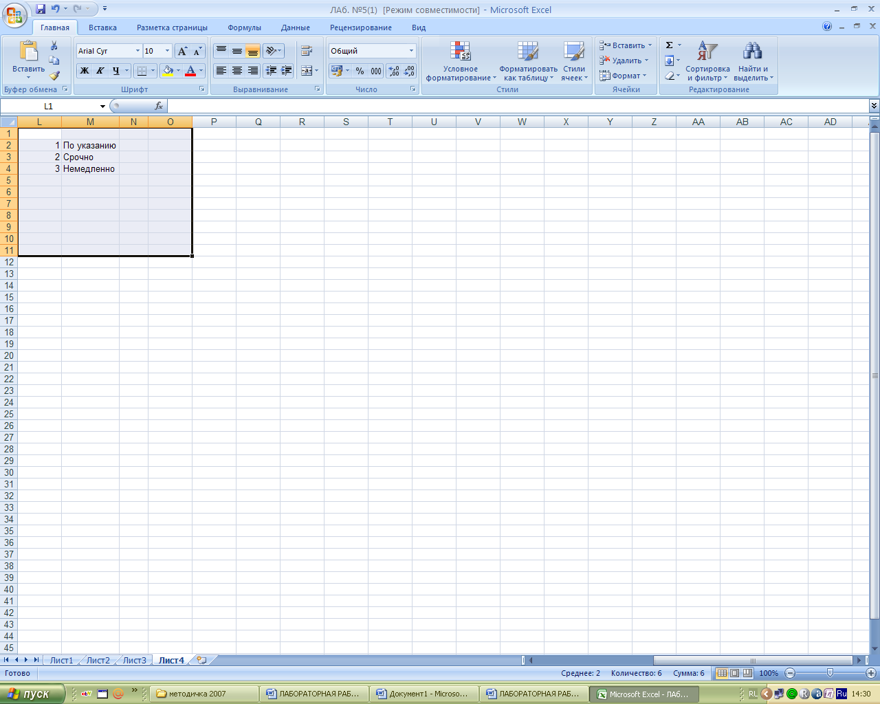880x704 pixels.
Task: Expand the Удалить cells dropdown
Action: coord(646,60)
